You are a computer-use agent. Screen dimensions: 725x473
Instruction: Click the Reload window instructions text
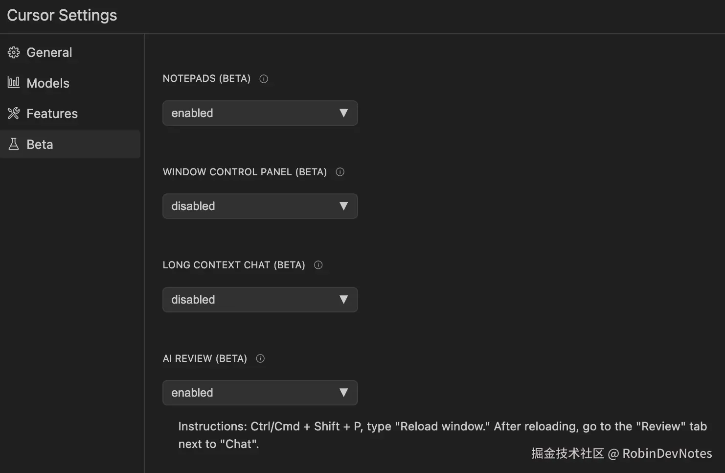442,435
